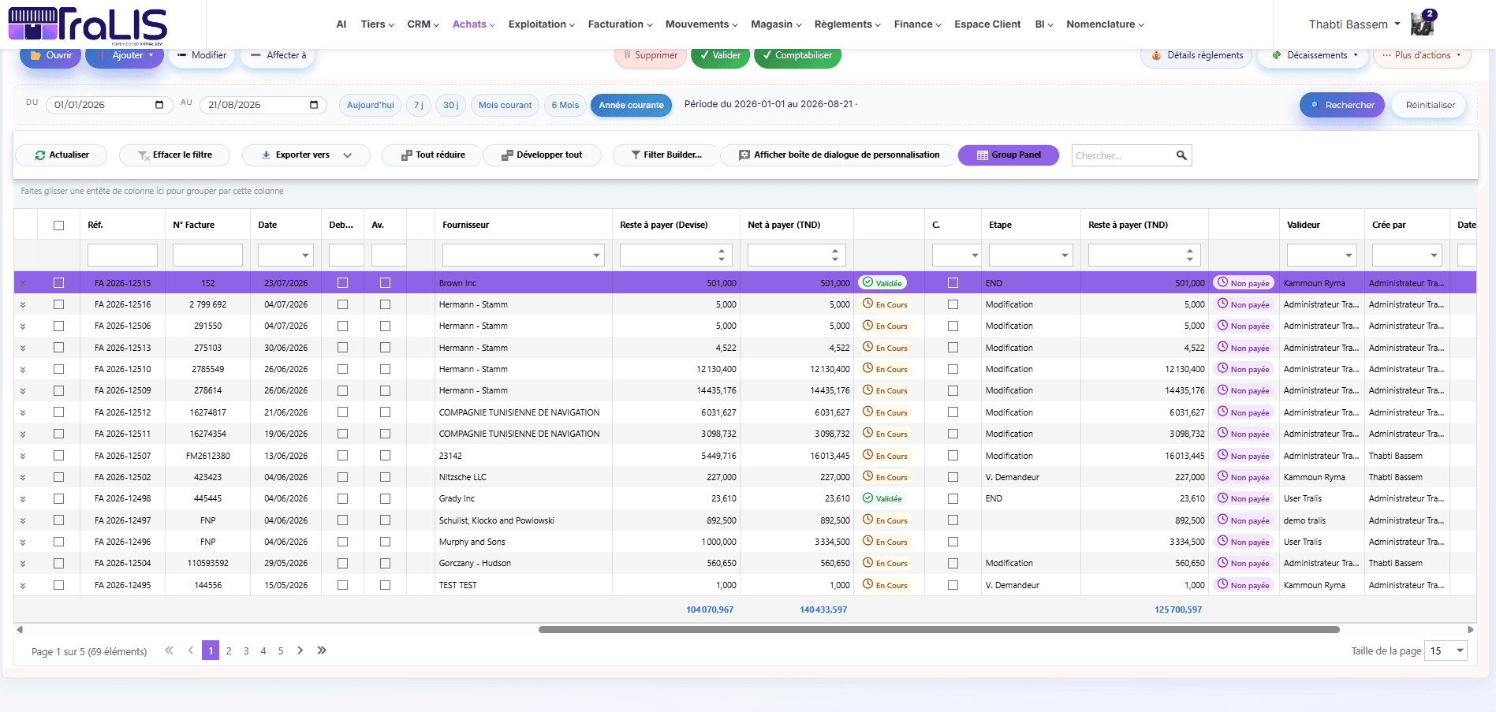Toggle Deb checkbox on FA 2026-12510 row

342,369
